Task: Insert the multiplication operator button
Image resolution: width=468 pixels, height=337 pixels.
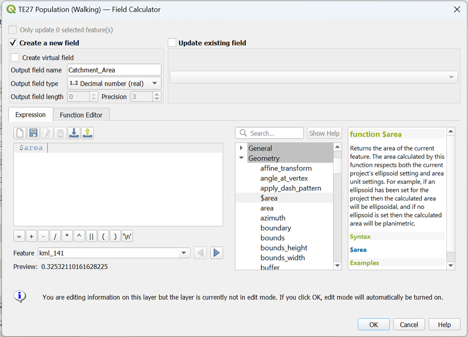Action: click(67, 236)
